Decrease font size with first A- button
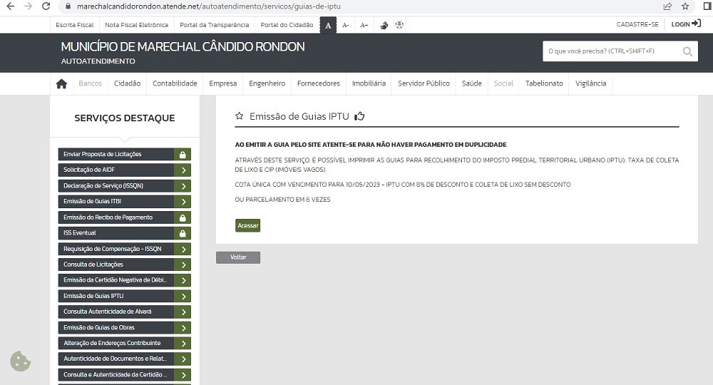The height and width of the screenshot is (385, 713). point(346,25)
